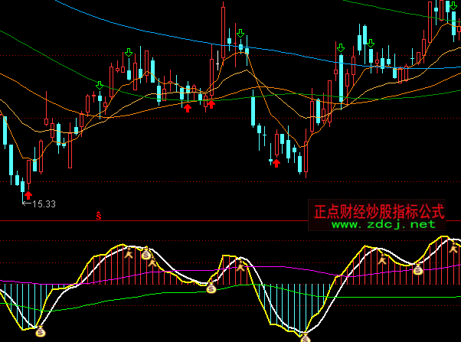Image resolution: width=461 pixels, height=342 pixels.
Task: Select the running figure near the indicator's middle
Action: pos(240,268)
